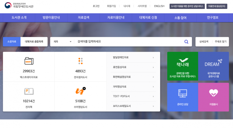Open the 책나래 postal service tile
This screenshot has width=233, height=128.
click(182, 66)
